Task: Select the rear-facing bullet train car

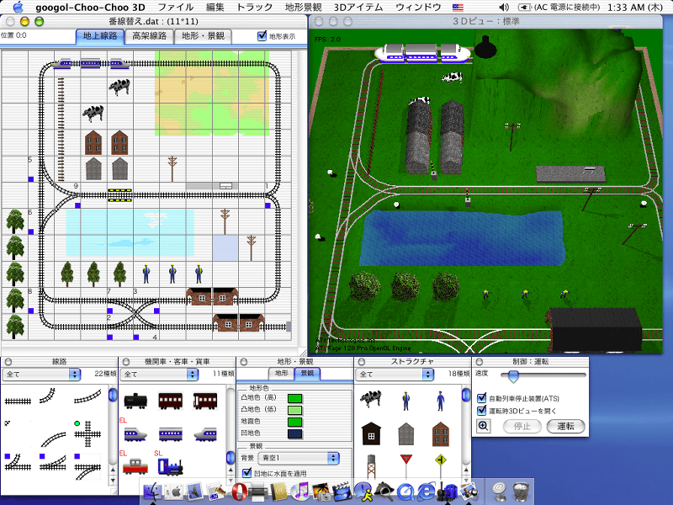Action: point(205,434)
